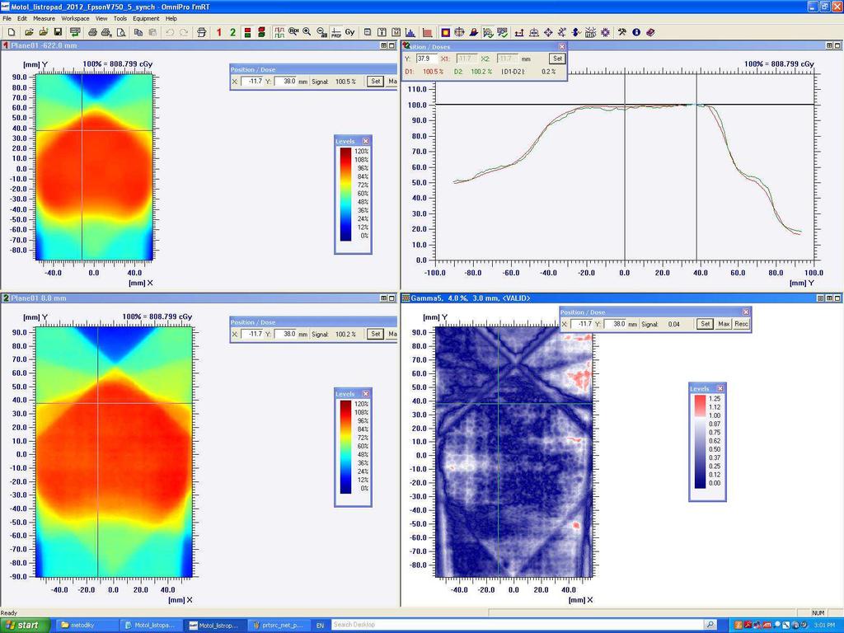Viewport: 844px width, 633px height.
Task: Open the Help menu
Action: click(171, 18)
